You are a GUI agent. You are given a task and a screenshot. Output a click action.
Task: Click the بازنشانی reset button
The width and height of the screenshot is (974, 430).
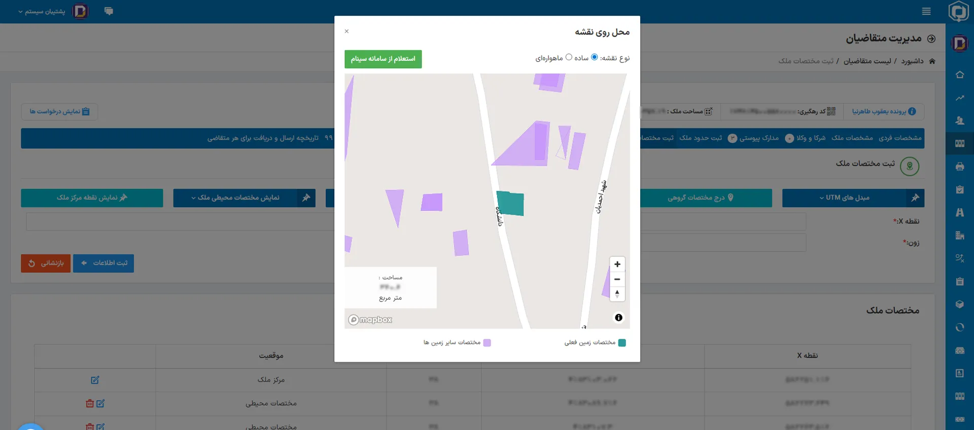pyautogui.click(x=46, y=263)
